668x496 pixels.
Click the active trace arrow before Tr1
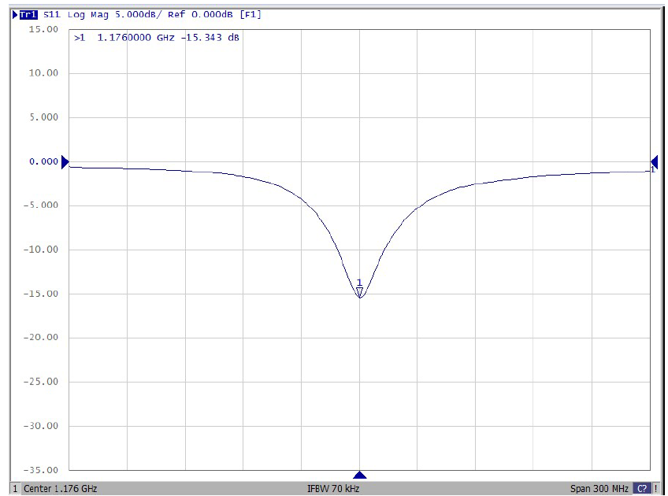(x=15, y=14)
